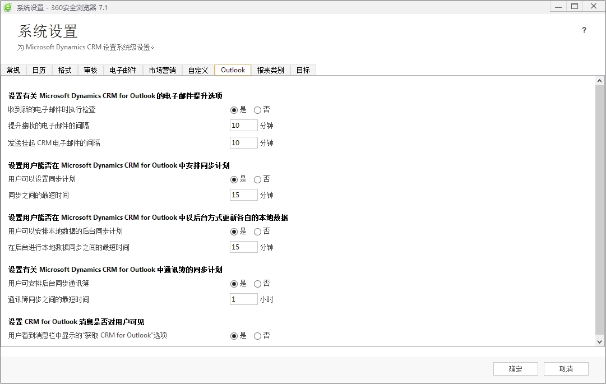Viewport: 606px width, 384px height.
Task: Switch to the 日历 tab
Action: [39, 70]
